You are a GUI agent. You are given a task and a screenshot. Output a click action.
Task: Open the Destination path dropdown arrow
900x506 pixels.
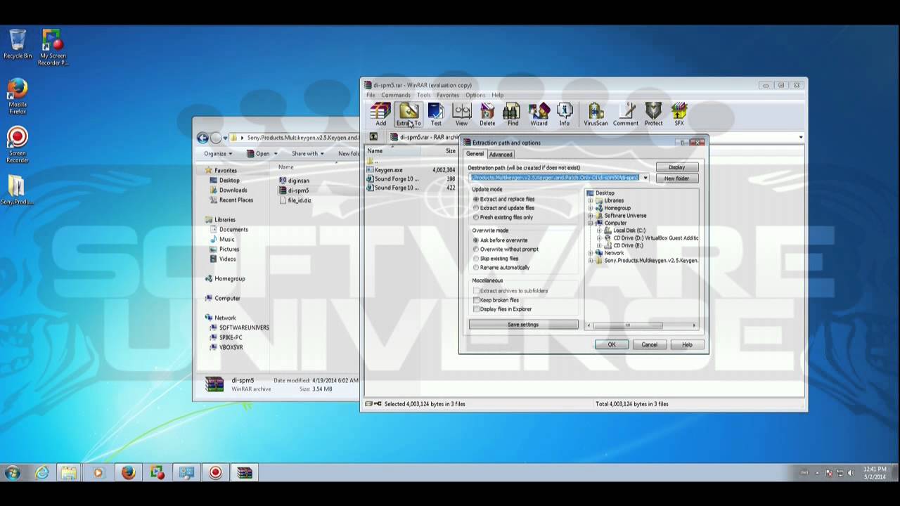645,178
